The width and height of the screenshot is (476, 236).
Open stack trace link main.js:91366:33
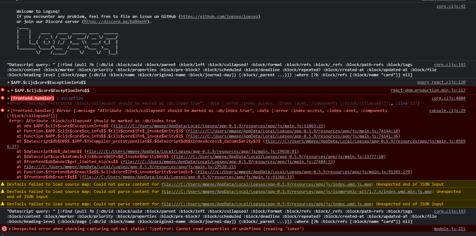pos(187,177)
